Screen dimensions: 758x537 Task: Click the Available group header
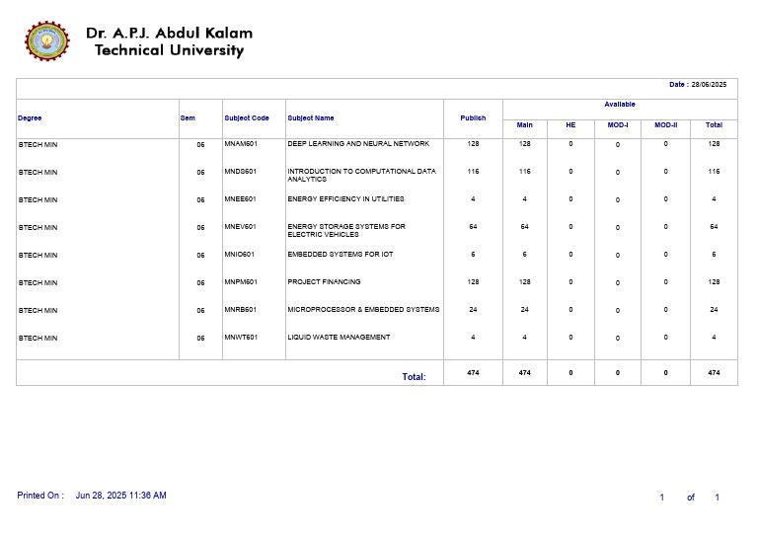point(620,105)
